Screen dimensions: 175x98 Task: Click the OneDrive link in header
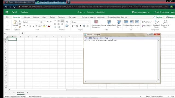point(25,12)
